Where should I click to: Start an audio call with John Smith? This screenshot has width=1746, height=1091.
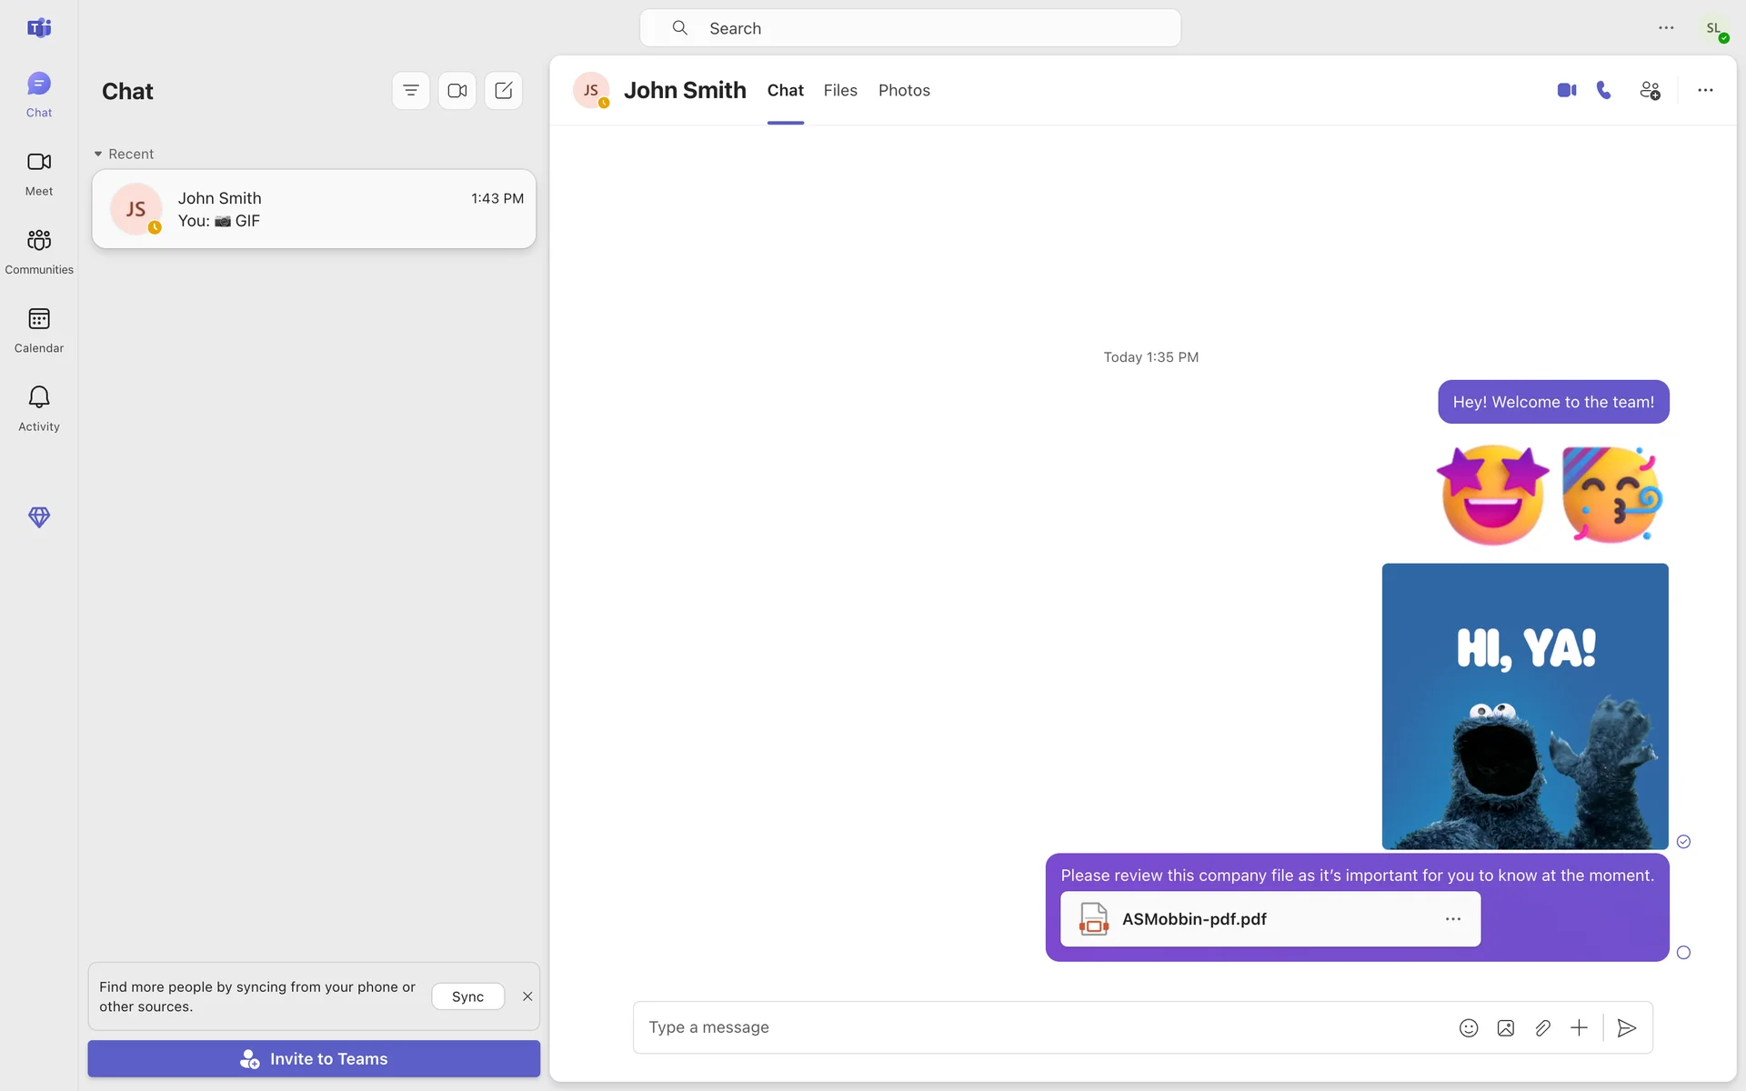click(x=1604, y=90)
